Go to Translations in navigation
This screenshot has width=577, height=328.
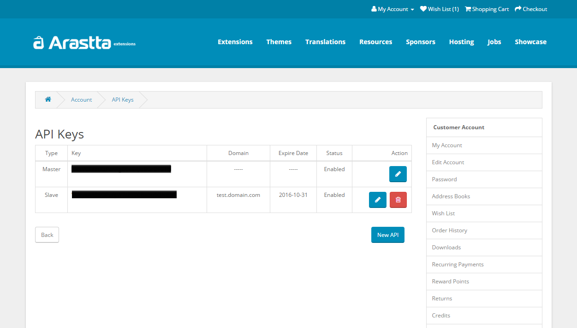tap(325, 42)
